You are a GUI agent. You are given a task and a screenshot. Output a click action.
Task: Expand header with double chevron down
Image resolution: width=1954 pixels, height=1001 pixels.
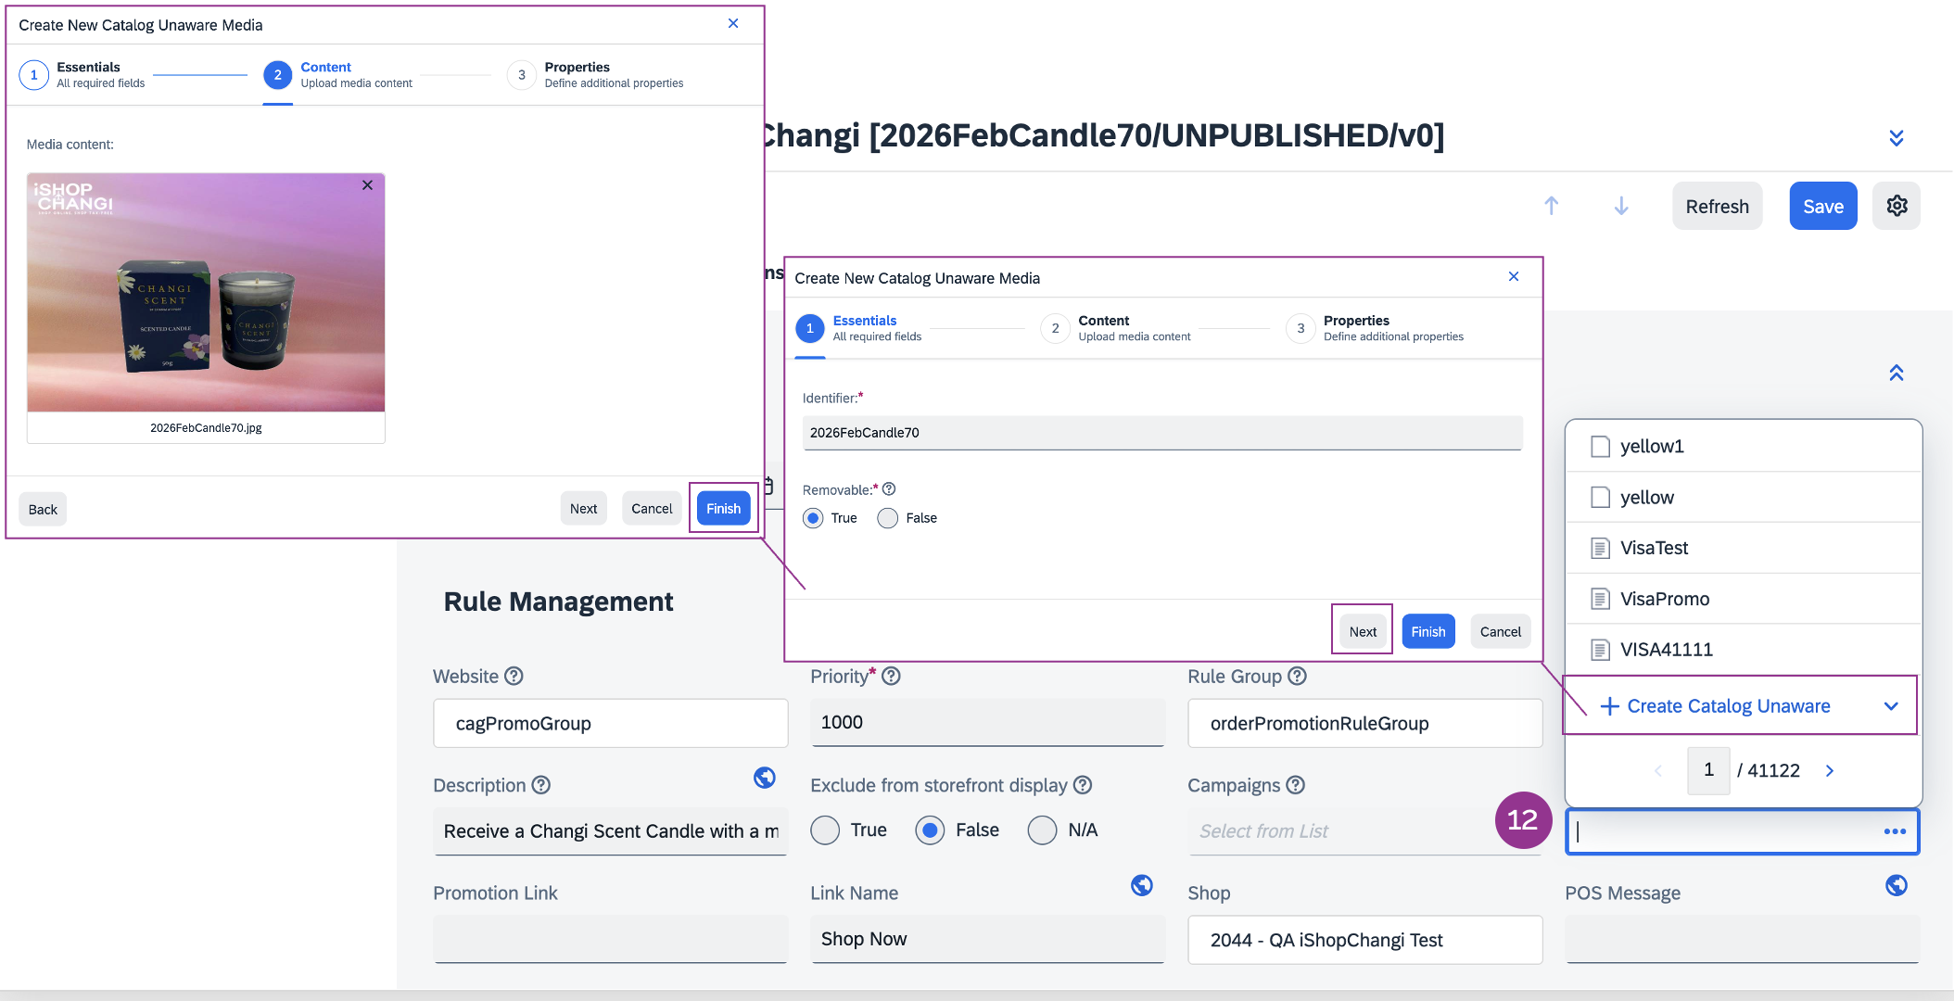1897,138
